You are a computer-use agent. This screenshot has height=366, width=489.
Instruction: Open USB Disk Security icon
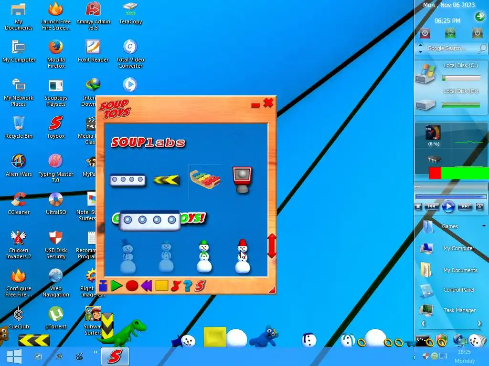tap(56, 245)
